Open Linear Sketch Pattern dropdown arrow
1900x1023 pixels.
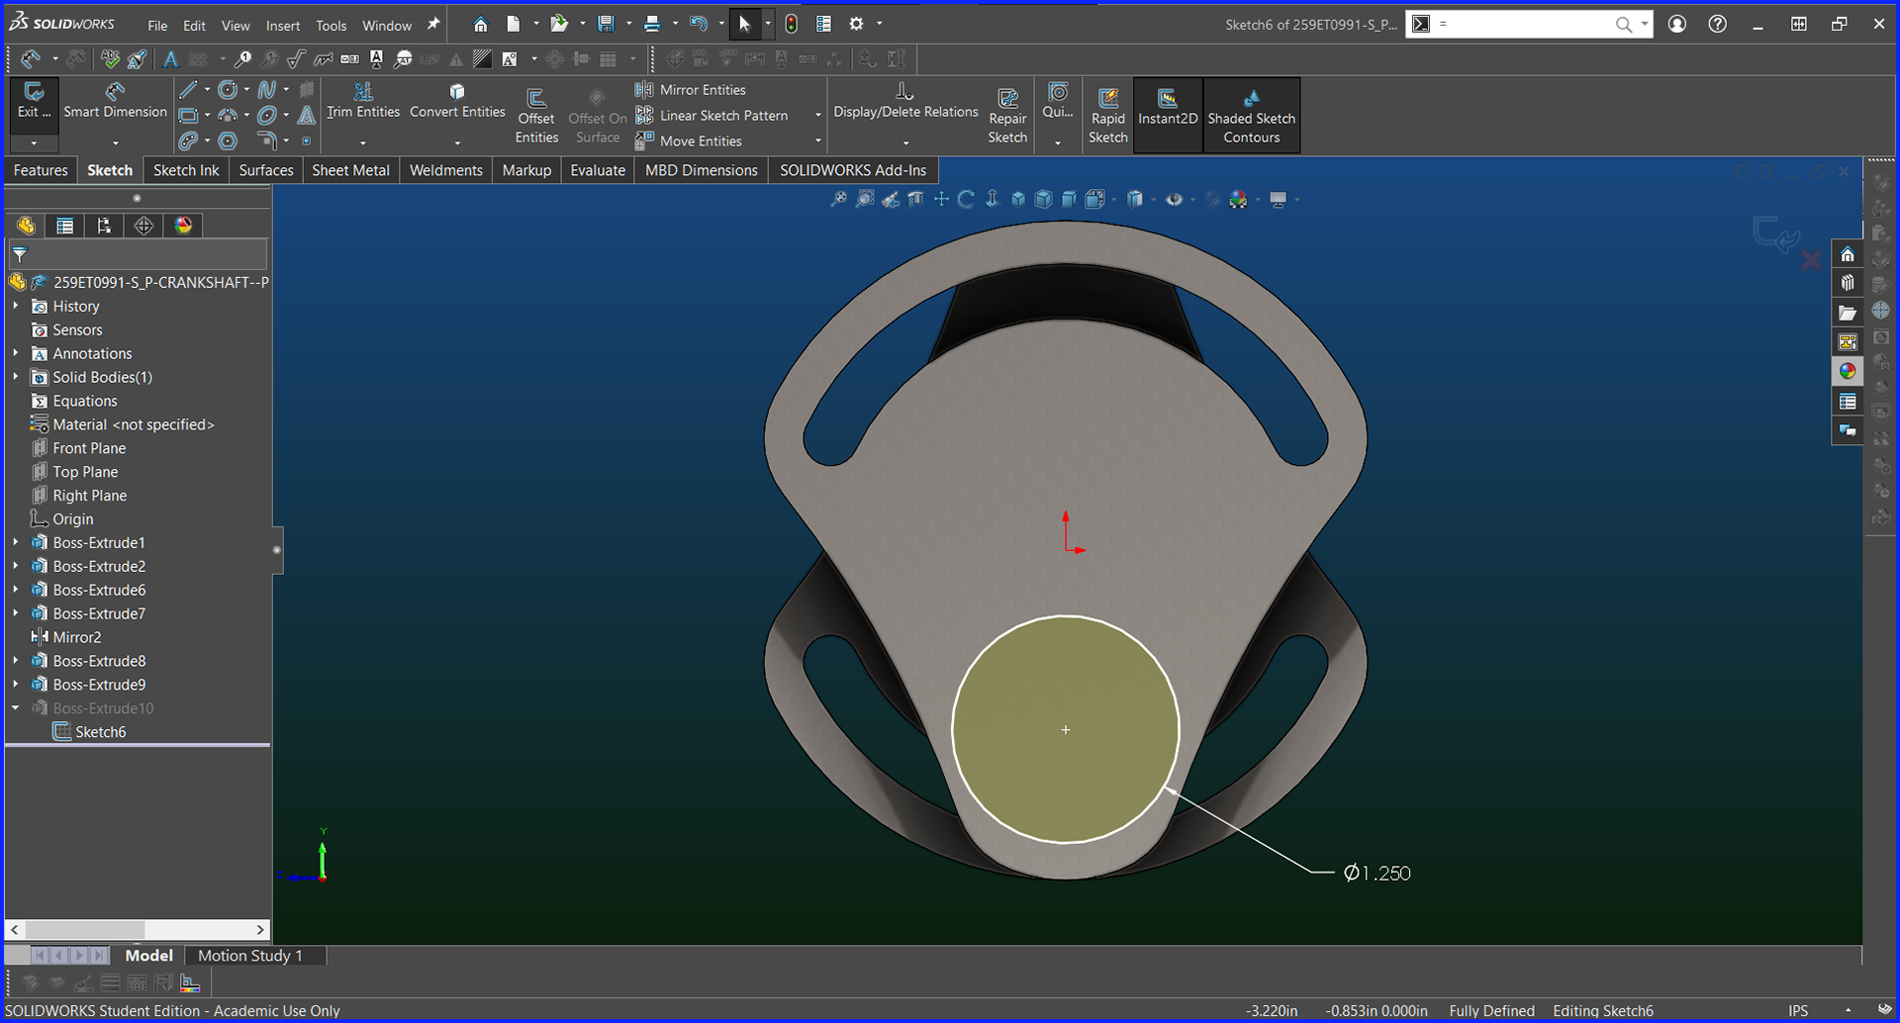pos(817,116)
